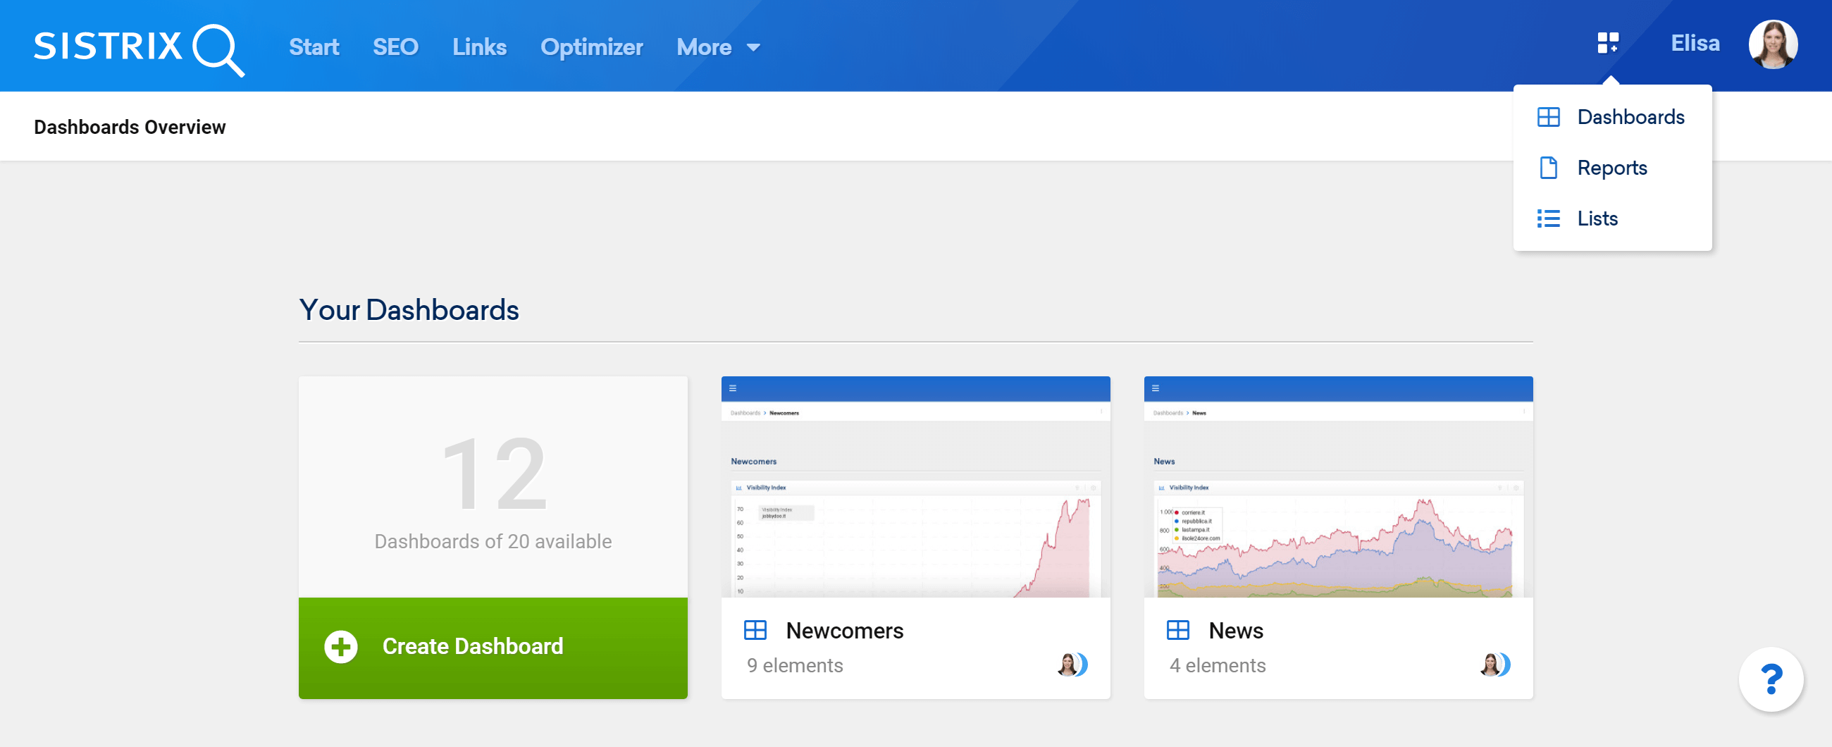
Task: Click the Reports page icon
Action: pyautogui.click(x=1548, y=168)
